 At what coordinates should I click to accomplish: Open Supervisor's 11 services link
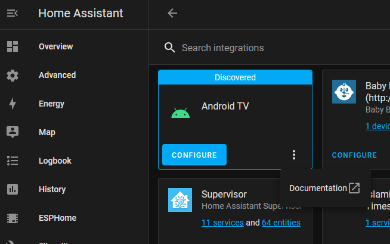click(222, 223)
